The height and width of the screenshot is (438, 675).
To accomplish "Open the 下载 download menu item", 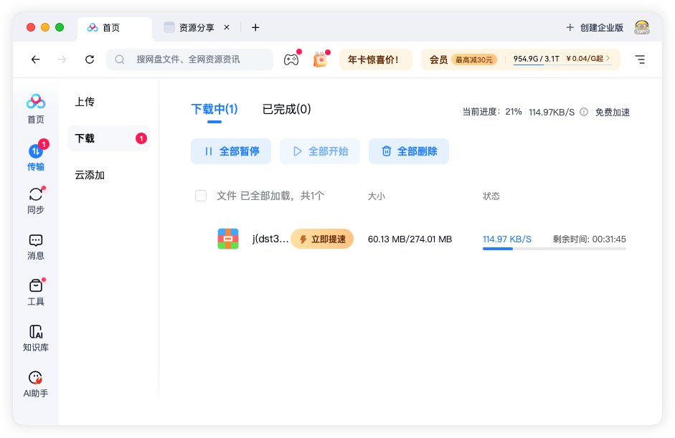I will 109,138.
